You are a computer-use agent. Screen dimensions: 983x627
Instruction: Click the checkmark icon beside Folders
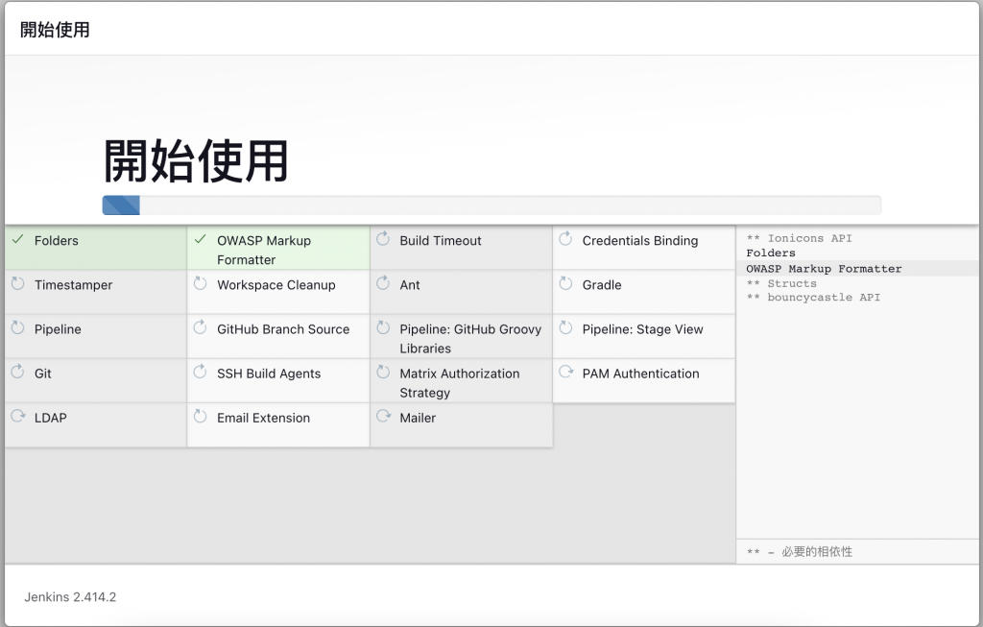pyautogui.click(x=18, y=239)
